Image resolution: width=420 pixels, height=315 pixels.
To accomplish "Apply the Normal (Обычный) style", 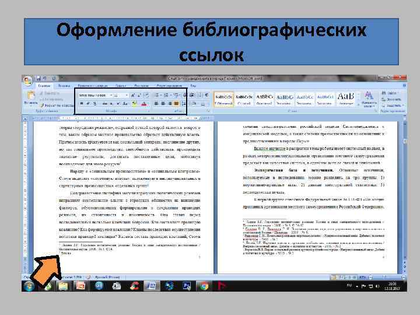I will [223, 99].
